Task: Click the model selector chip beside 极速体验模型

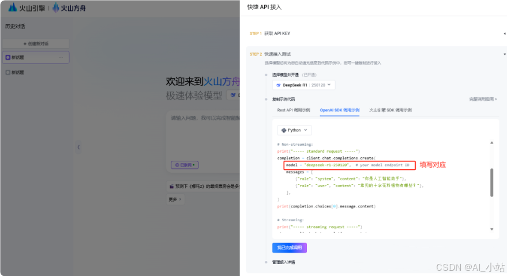Action: point(234,95)
